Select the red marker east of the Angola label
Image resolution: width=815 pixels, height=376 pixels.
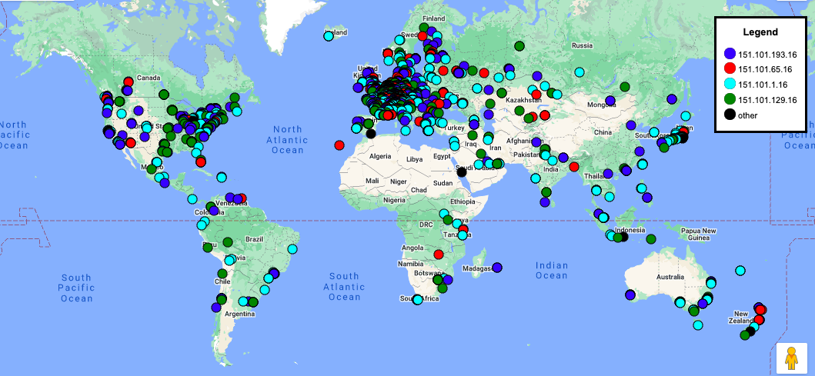coord(439,254)
